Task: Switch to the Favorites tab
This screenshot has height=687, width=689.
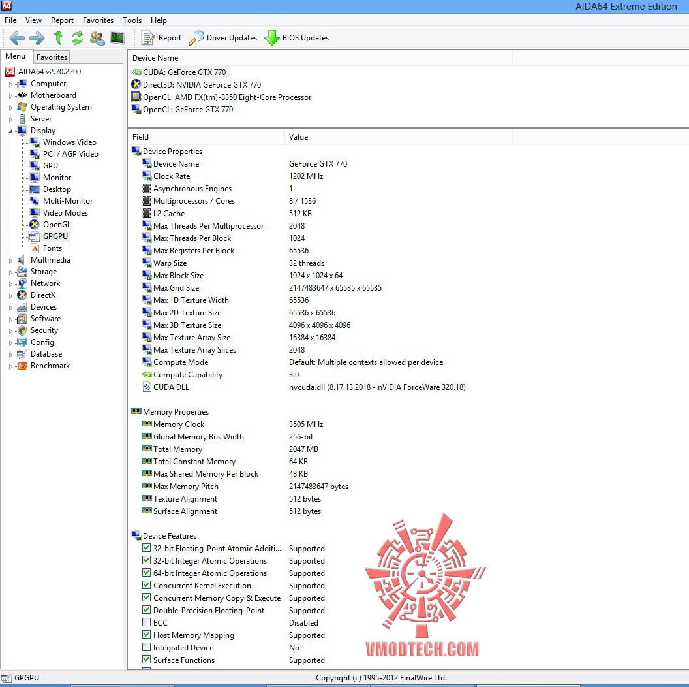Action: (x=52, y=57)
